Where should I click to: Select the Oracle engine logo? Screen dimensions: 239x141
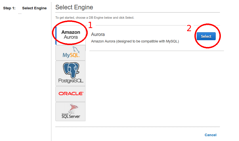click(x=71, y=94)
